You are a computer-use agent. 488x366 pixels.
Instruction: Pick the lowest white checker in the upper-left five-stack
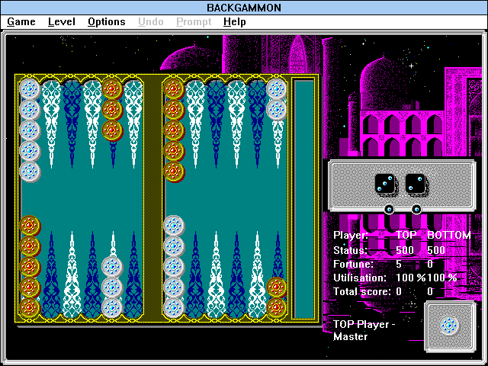[x=30, y=172]
